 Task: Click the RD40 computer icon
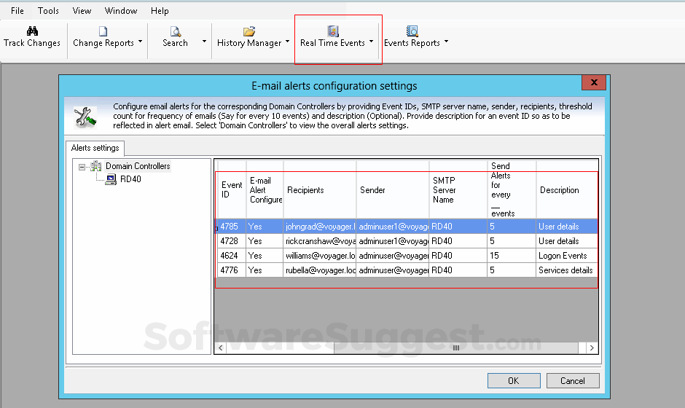(x=111, y=179)
